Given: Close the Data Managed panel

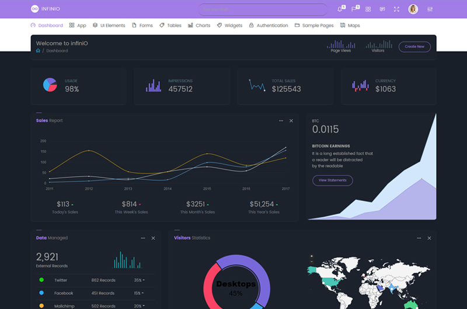Looking at the screenshot, I should click(x=154, y=238).
